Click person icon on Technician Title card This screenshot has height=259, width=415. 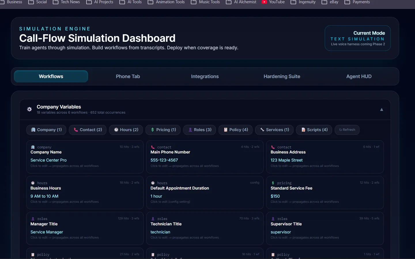coord(153,219)
